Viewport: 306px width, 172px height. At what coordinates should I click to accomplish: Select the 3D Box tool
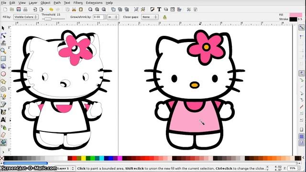pos(3,66)
